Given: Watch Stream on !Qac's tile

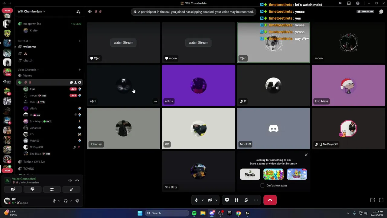Looking at the screenshot, I should pos(123,42).
